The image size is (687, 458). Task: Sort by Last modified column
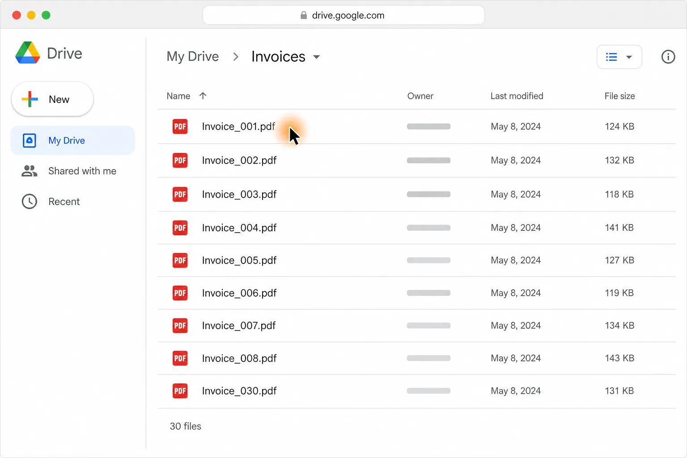click(517, 96)
